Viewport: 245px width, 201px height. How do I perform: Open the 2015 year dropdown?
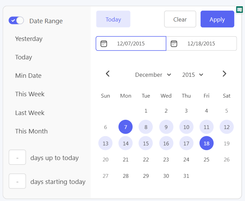[192, 75]
